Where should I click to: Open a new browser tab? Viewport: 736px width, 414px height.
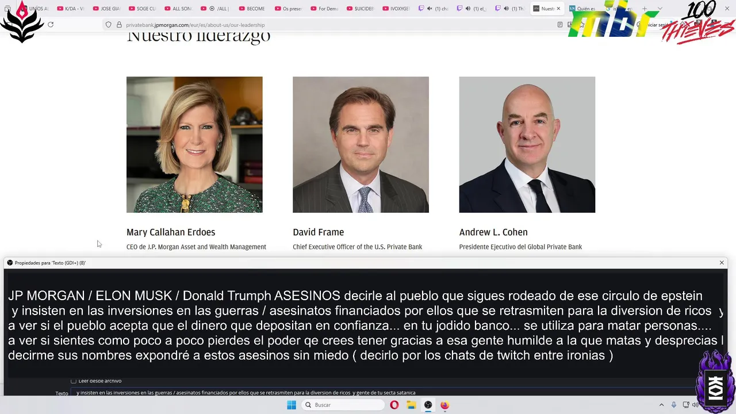(645, 9)
